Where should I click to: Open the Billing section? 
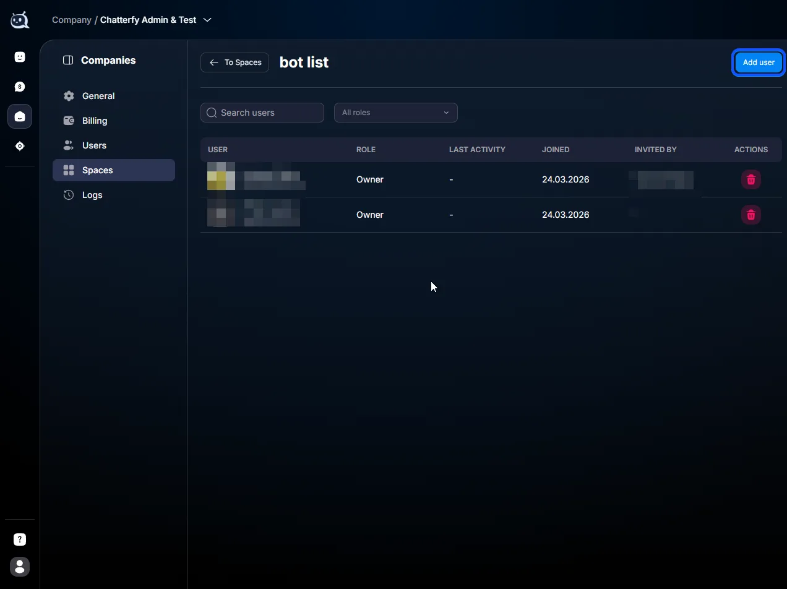click(x=114, y=121)
